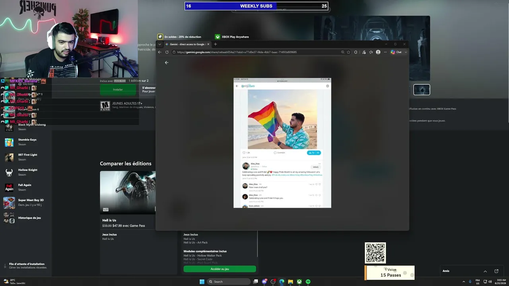Open Discord from the taskbar
Screen dimensions: 509x286
[264, 282]
